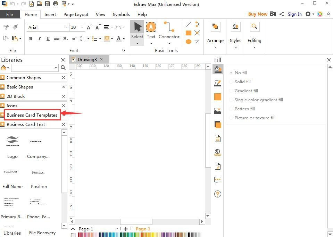Viewport: 333px width, 237px height.
Task: Click the Italic formatting button
Action: 39,39
